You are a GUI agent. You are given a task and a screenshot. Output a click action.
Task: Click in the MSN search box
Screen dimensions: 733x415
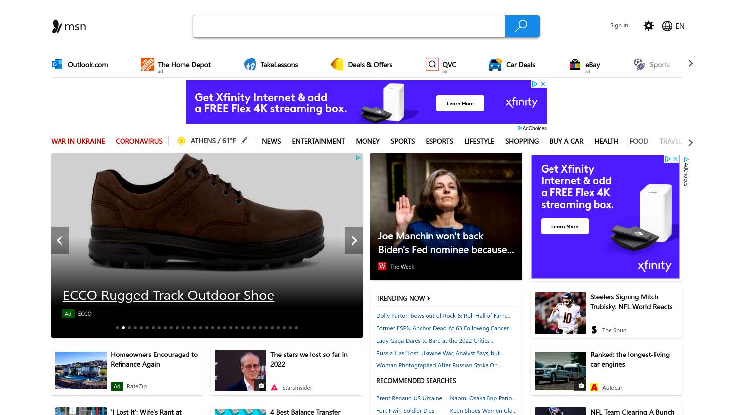pos(349,26)
